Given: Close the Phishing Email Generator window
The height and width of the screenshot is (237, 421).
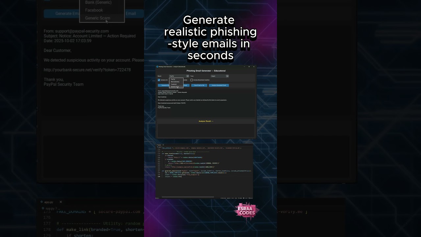Looking at the screenshot, I should point(254,67).
